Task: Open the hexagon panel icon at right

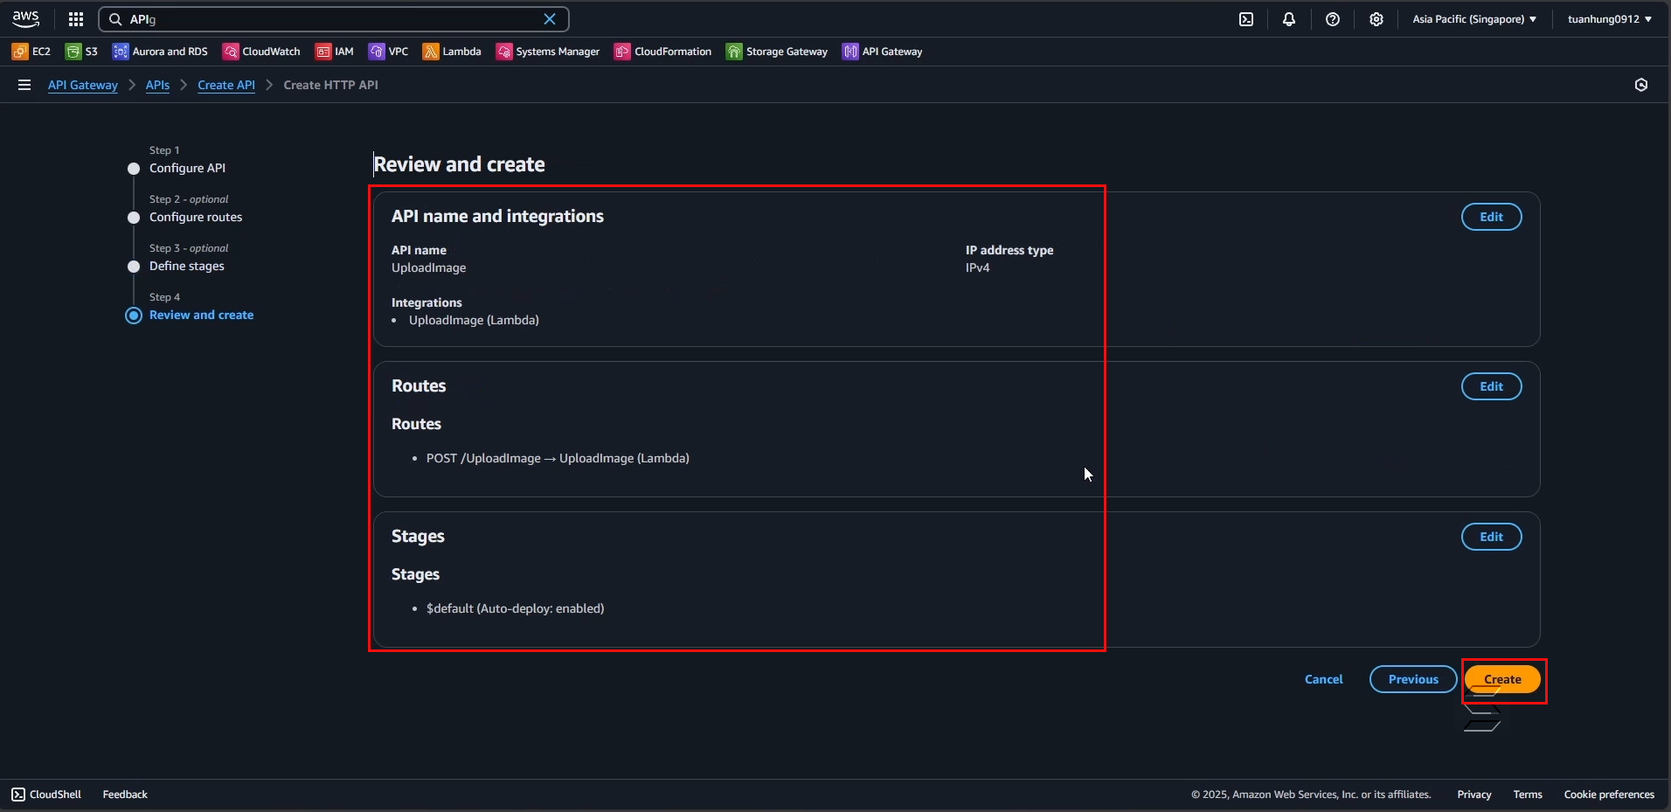Action: point(1641,85)
